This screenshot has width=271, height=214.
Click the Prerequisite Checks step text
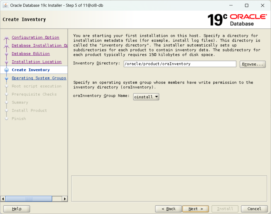coord(34,94)
